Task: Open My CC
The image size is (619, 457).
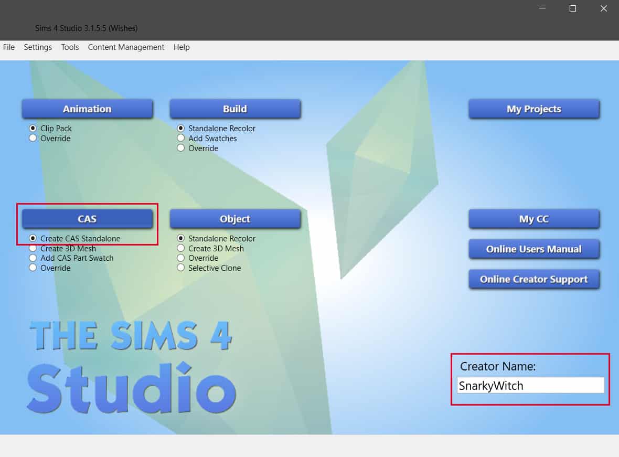Action: [x=533, y=219]
